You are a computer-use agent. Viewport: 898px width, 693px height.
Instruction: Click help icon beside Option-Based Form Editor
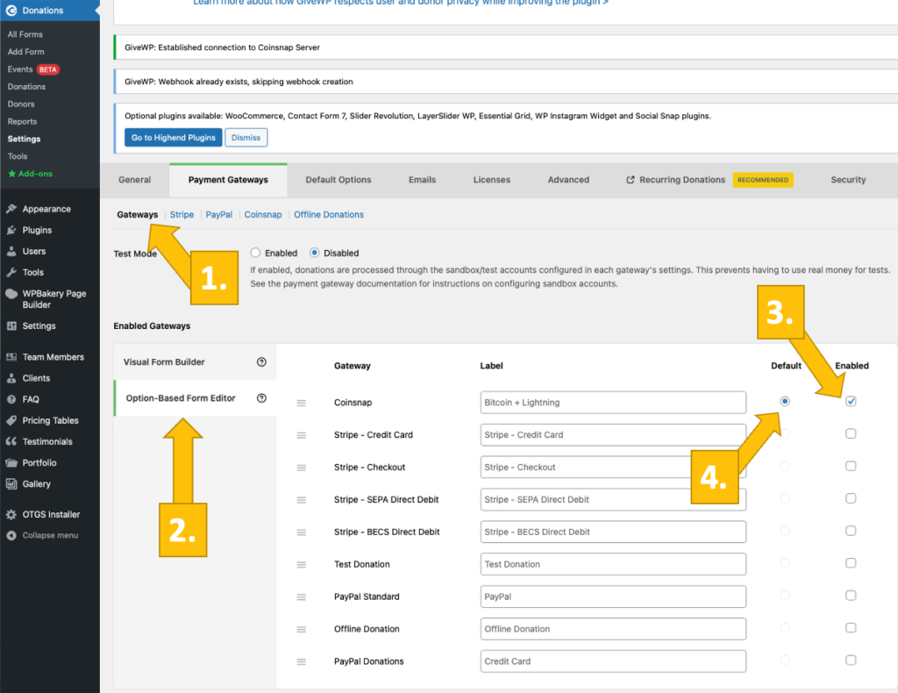tap(261, 398)
